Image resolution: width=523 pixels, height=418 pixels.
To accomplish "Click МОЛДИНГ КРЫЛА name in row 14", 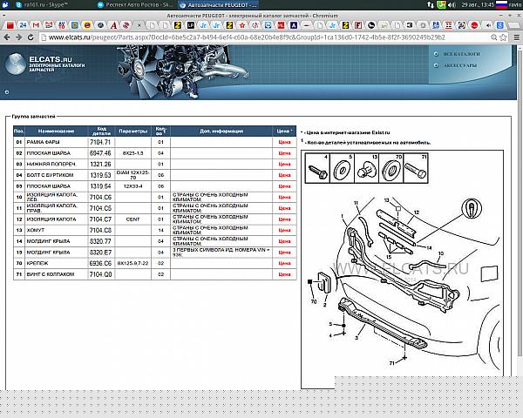I will (x=48, y=241).
